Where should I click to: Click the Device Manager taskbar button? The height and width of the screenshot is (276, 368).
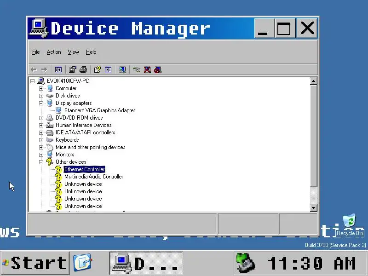coord(146,263)
